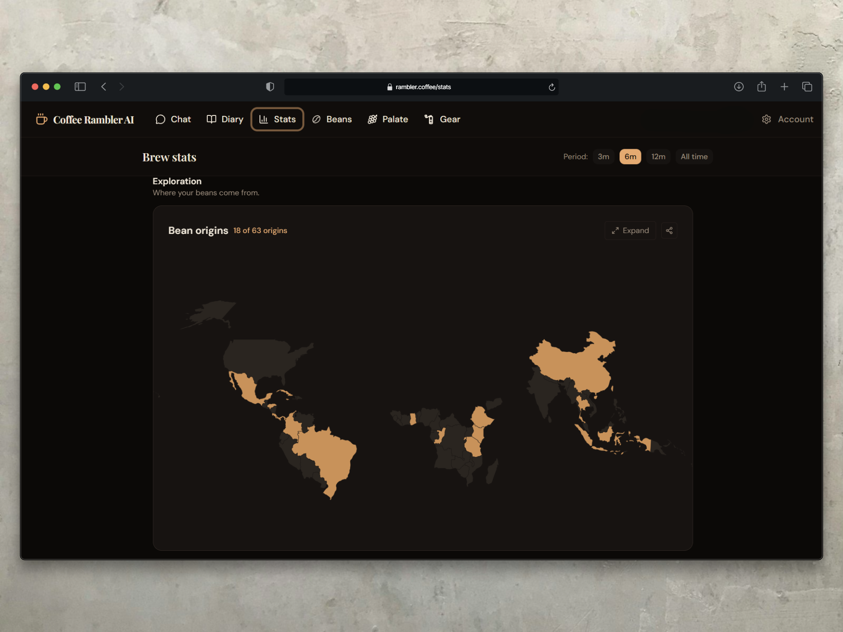The image size is (843, 632).
Task: Open a new tab with the plus icon
Action: tap(785, 86)
